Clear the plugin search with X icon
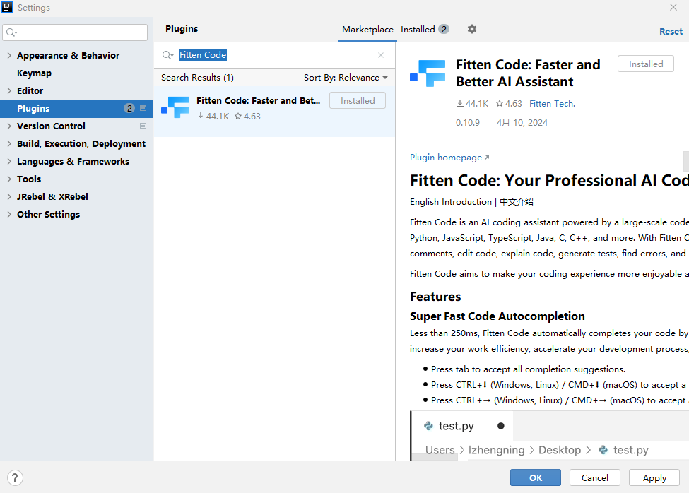 pos(381,55)
